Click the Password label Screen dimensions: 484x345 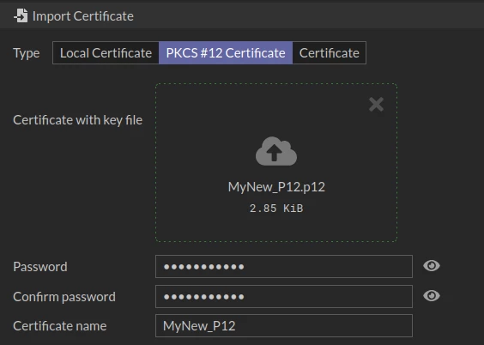40,267
